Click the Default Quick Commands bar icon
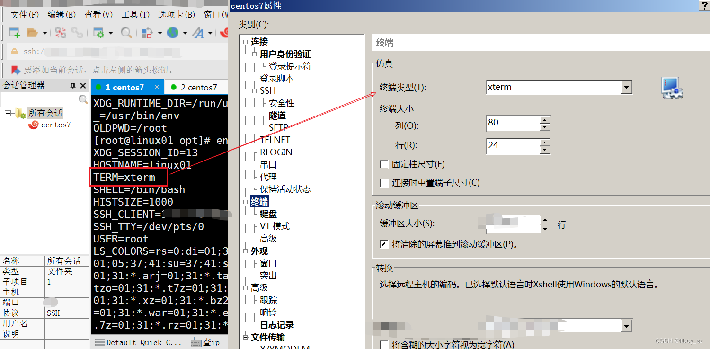Viewport: 710px width, 349px height. [100, 342]
